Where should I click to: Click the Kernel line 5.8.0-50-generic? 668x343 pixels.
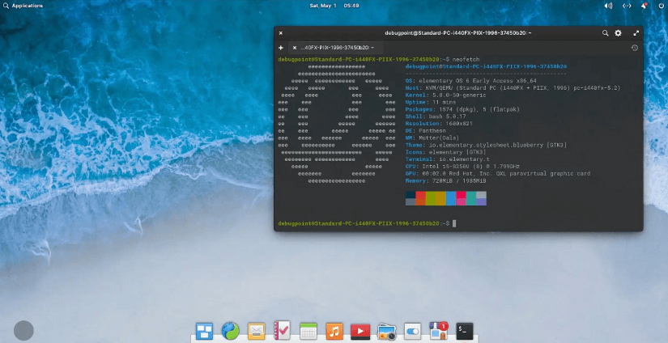pyautogui.click(x=445, y=95)
